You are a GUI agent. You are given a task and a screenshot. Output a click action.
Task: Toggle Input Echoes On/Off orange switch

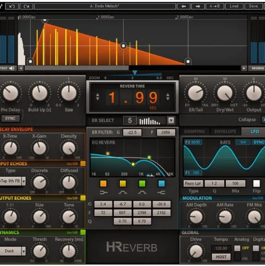83,163
